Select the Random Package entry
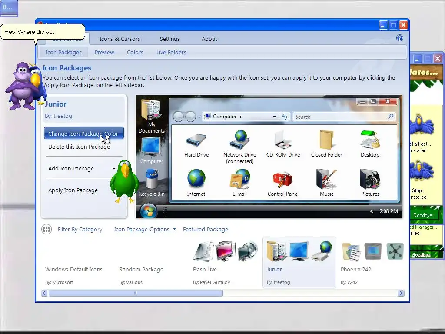Image resolution: width=445 pixels, height=334 pixels. click(141, 269)
